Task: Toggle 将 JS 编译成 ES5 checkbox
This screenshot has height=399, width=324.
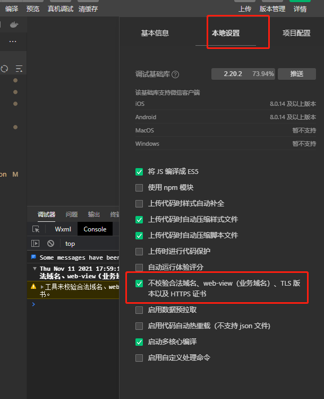Action: (x=139, y=172)
